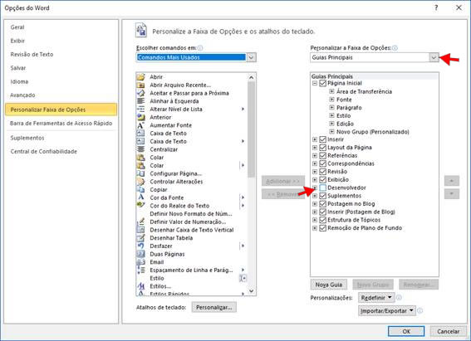471x341 pixels.
Task: Click the Cancelar button
Action: pyautogui.click(x=449, y=331)
